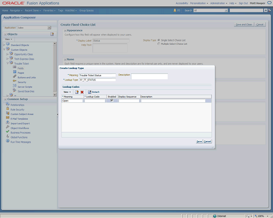Click the notification bell icon

click(175, 10)
